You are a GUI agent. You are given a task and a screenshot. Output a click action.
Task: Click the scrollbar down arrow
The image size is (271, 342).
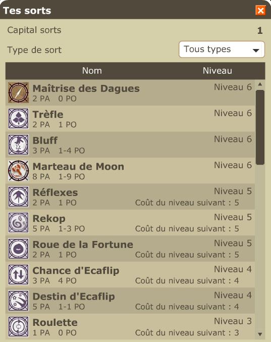tap(260, 334)
